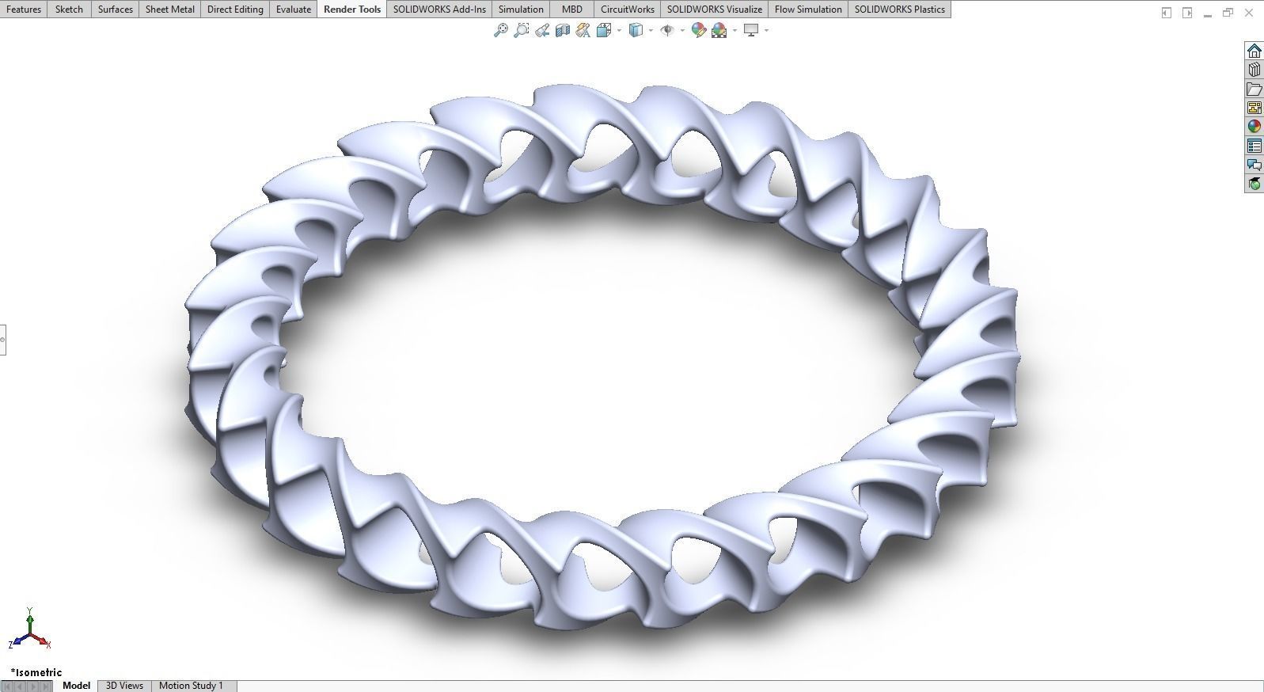Click the View Settings monitor icon
Viewport: 1264px width, 692px height.
pos(751,30)
